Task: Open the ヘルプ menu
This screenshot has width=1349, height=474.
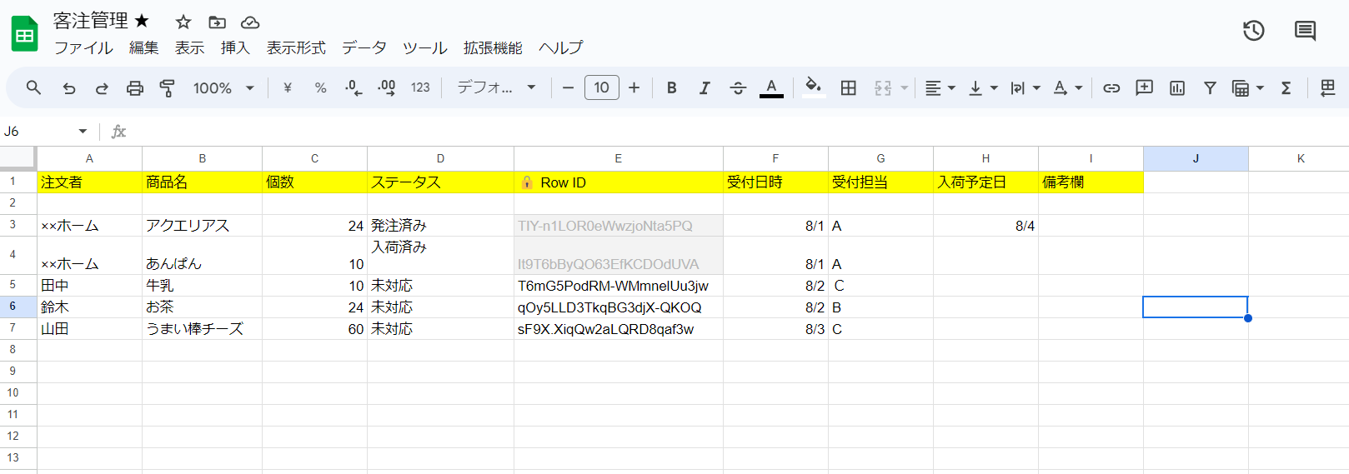Action: tap(561, 47)
